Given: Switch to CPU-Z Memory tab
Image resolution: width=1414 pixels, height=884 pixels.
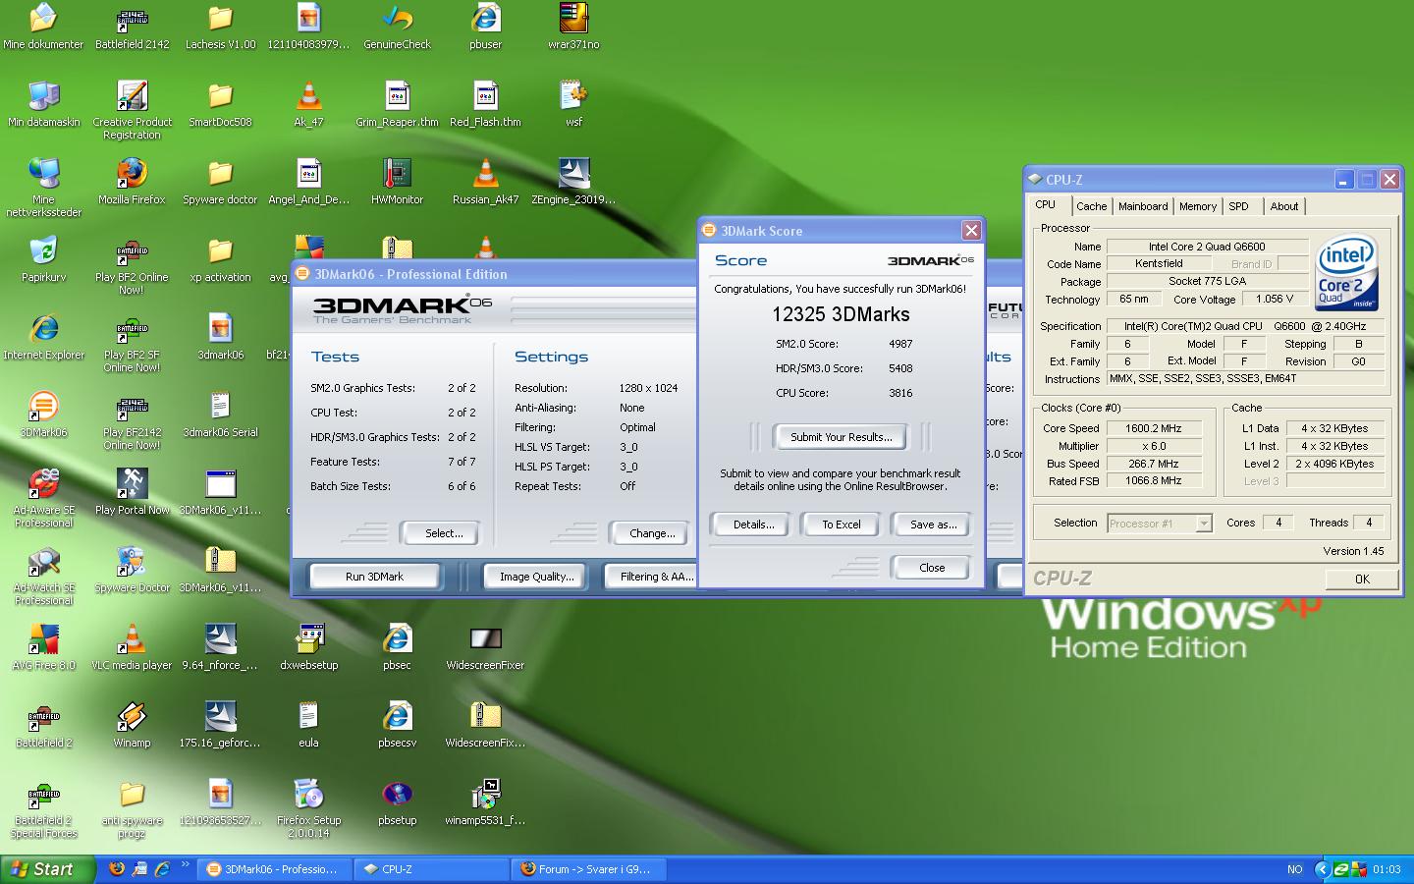Looking at the screenshot, I should 1198,206.
